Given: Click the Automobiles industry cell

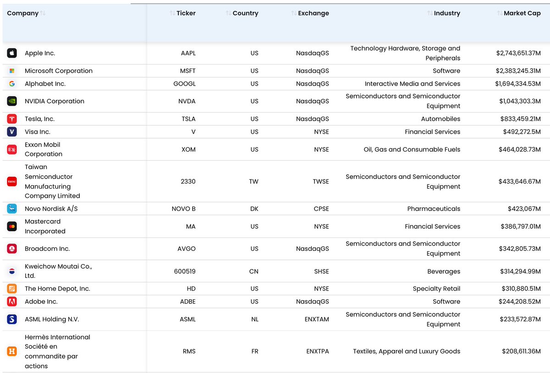Looking at the screenshot, I should (x=440, y=119).
